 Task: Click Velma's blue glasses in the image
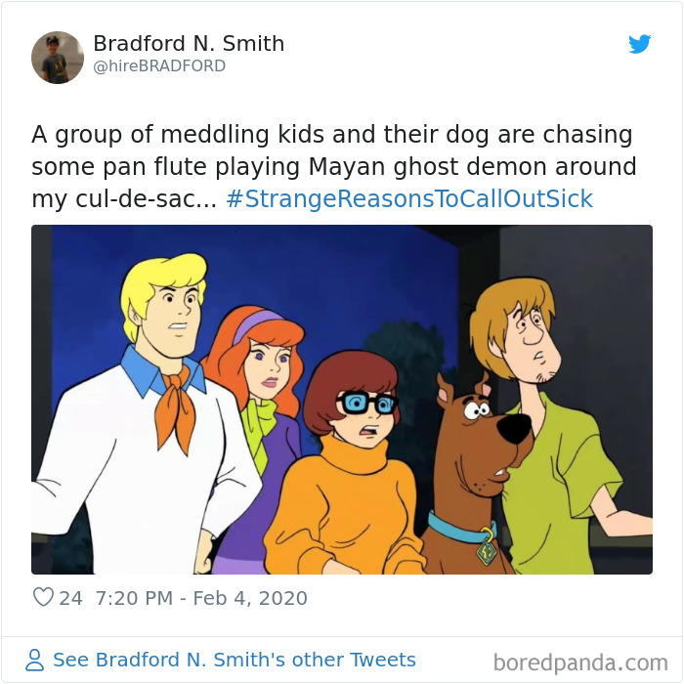pyautogui.click(x=366, y=403)
